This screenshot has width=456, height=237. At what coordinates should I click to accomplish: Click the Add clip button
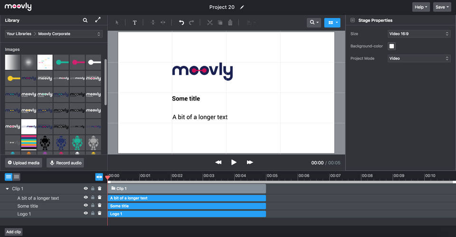pos(13,232)
